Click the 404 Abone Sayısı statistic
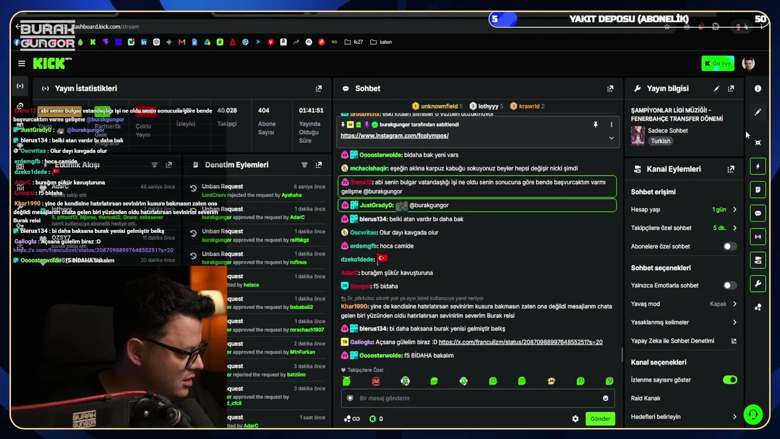Image resolution: width=780 pixels, height=439 pixels. pyautogui.click(x=267, y=121)
